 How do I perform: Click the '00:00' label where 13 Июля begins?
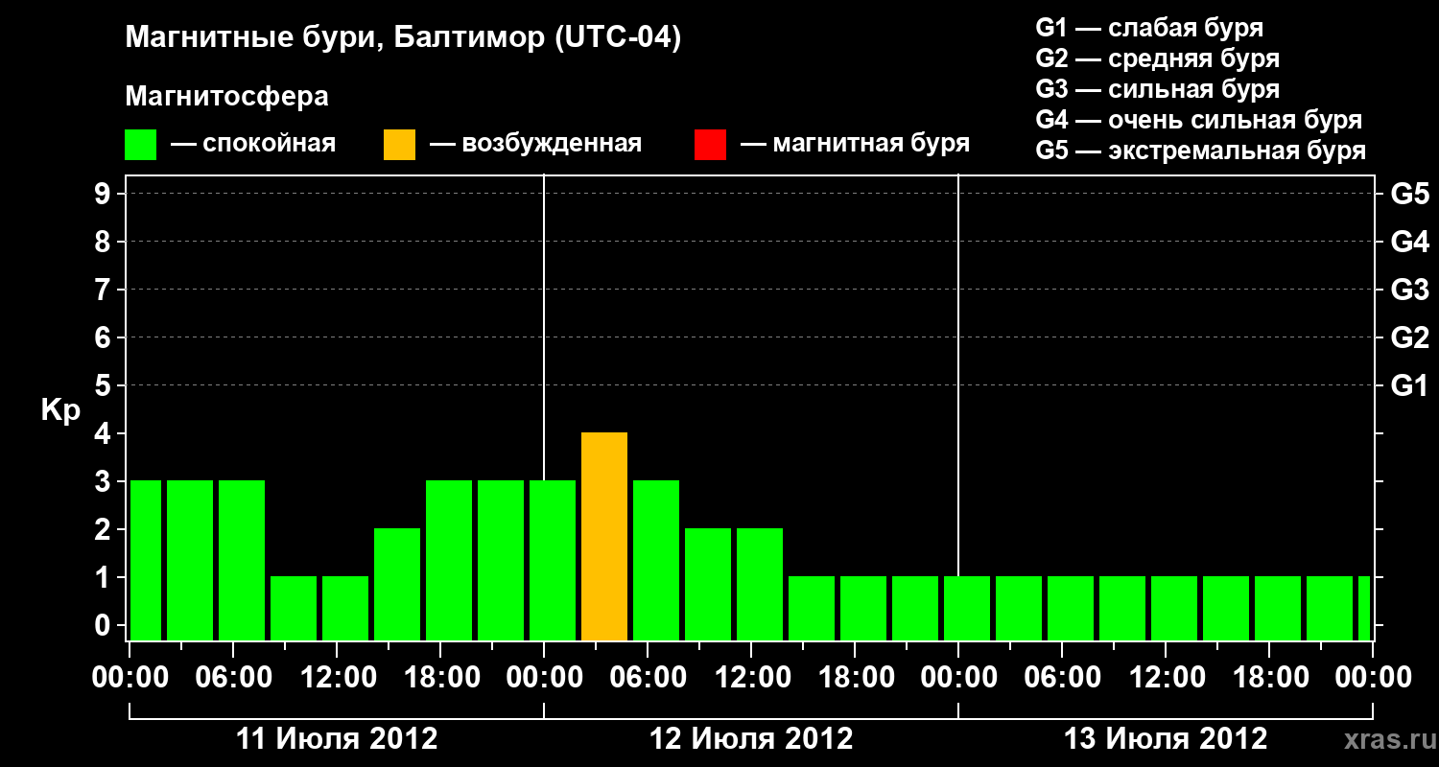959,677
